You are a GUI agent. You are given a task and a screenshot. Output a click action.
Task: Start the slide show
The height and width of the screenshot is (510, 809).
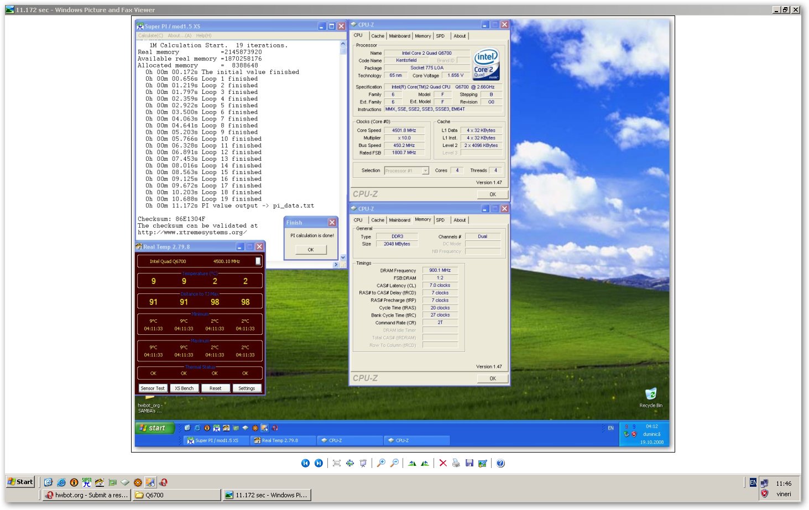pos(363,463)
